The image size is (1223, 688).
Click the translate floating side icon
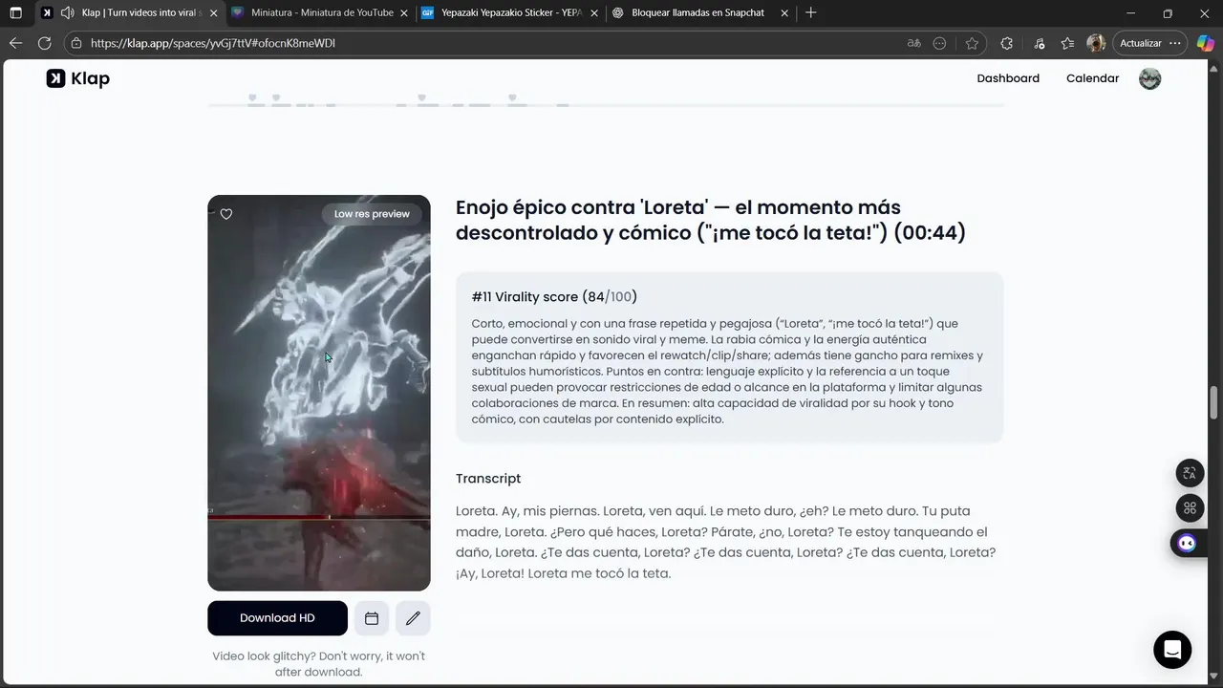pos(1190,473)
